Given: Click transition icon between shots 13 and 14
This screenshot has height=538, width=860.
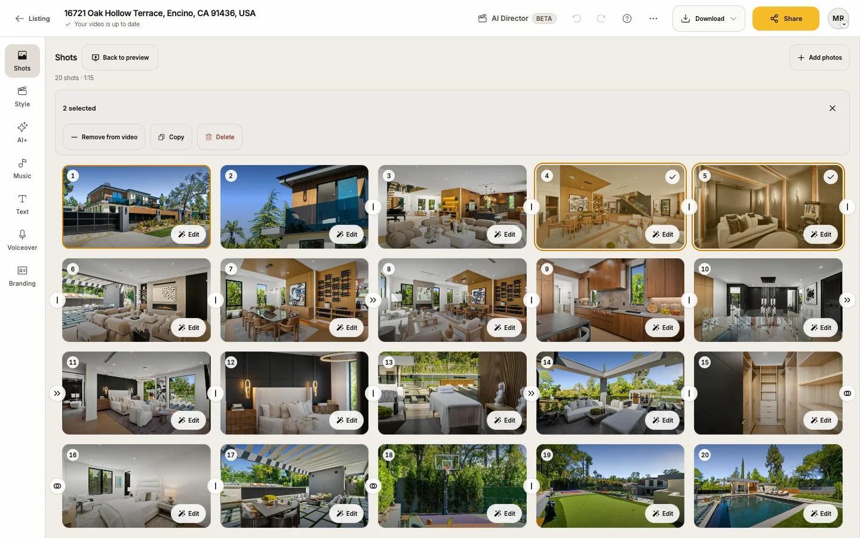Looking at the screenshot, I should pyautogui.click(x=531, y=393).
